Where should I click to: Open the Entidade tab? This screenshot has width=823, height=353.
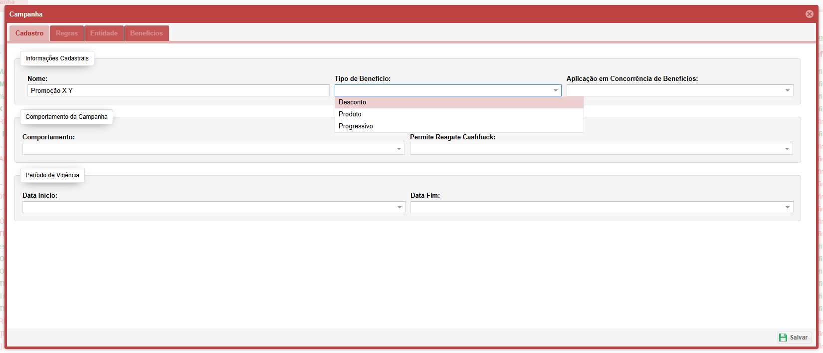[104, 33]
